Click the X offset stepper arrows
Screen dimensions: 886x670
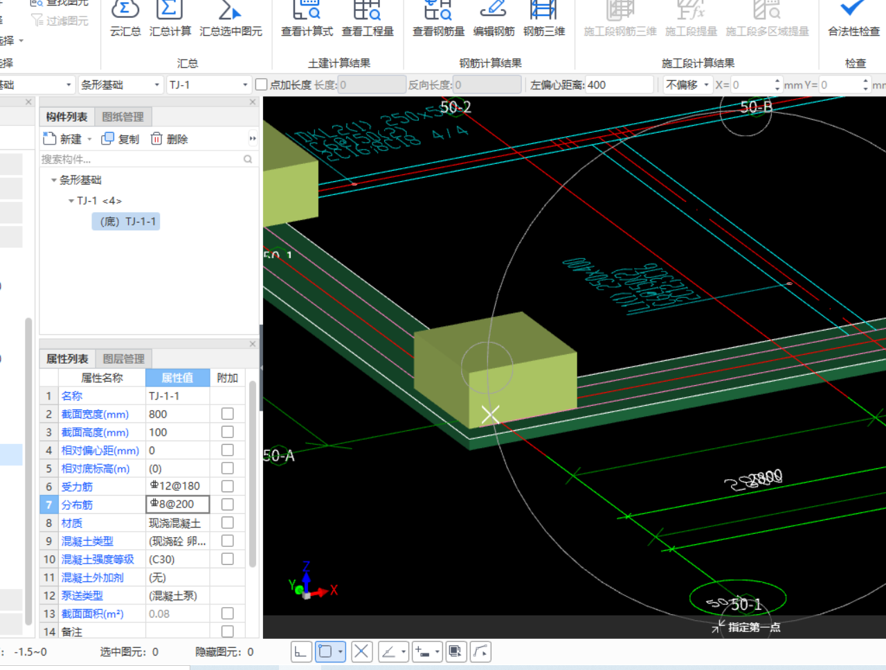coord(777,84)
